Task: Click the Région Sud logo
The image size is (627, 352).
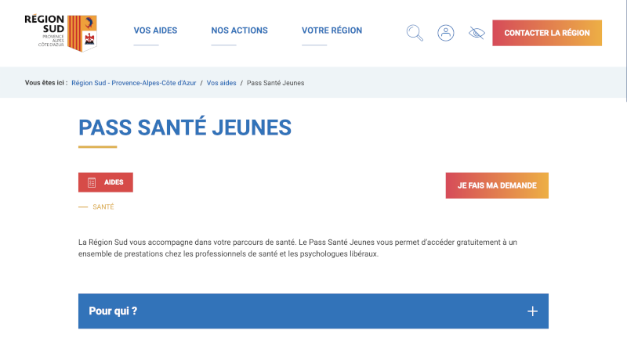Action: coord(61,33)
